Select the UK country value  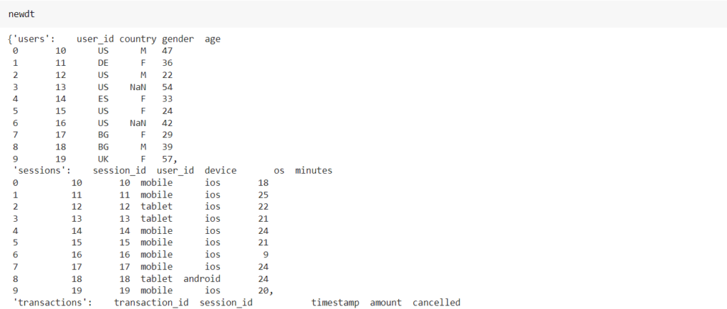103,159
